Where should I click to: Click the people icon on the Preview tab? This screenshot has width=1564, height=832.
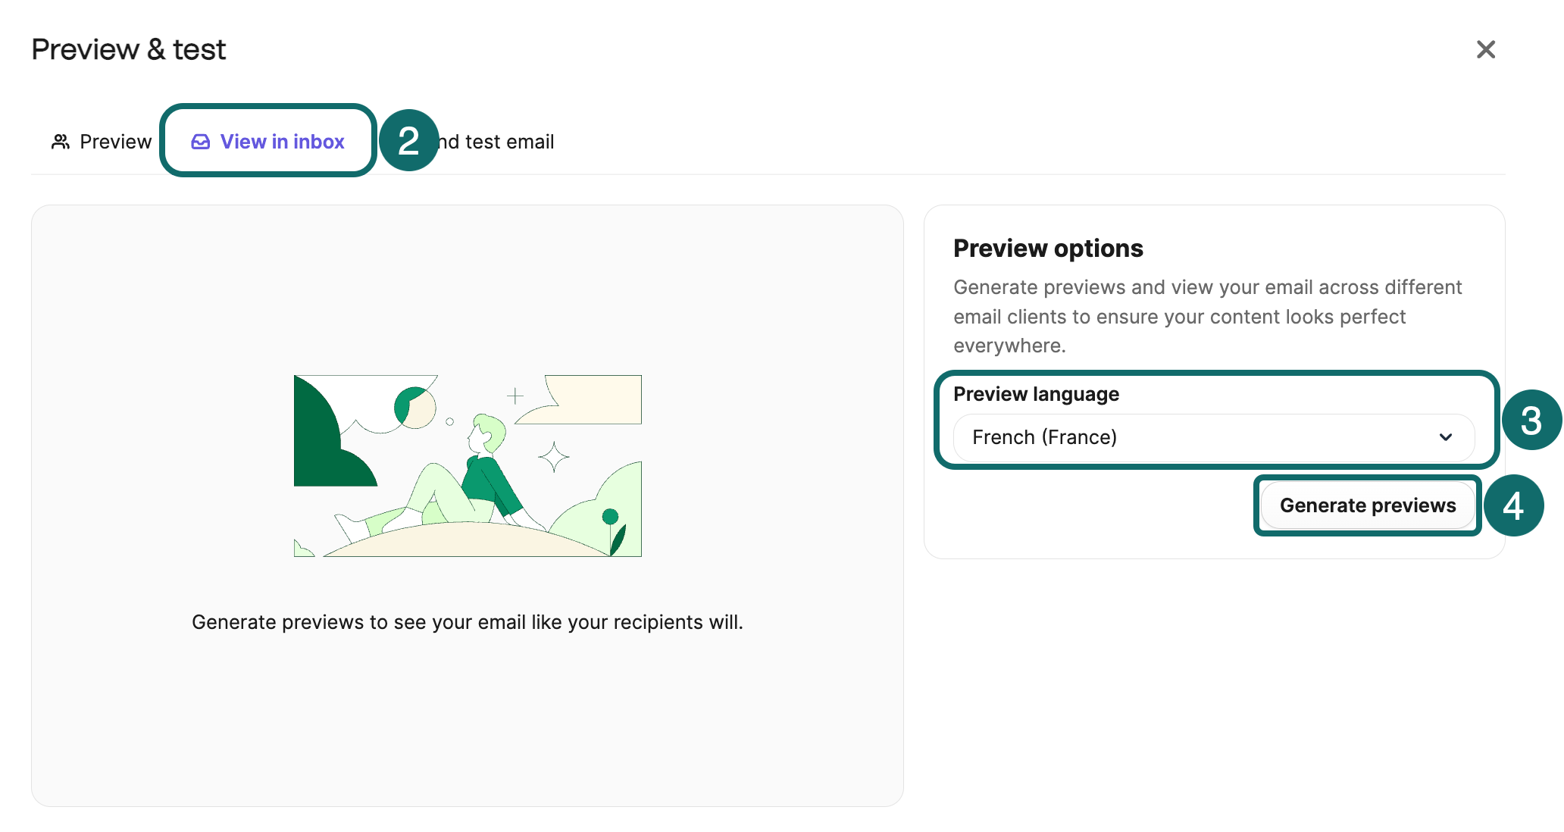tap(61, 141)
